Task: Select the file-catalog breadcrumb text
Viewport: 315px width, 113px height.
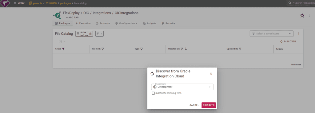Action: pos(80,3)
